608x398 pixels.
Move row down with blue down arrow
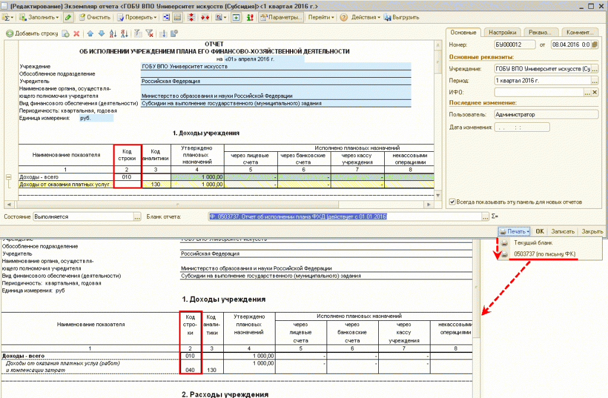click(101, 34)
